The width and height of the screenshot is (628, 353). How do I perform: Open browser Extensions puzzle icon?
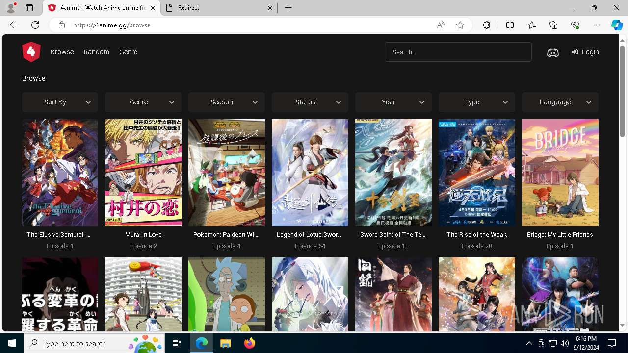[x=486, y=25]
